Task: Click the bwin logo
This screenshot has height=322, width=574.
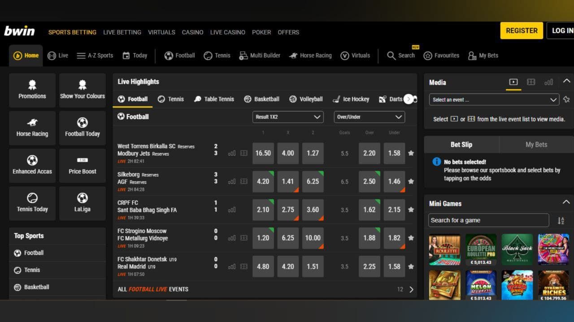Action: [x=20, y=30]
